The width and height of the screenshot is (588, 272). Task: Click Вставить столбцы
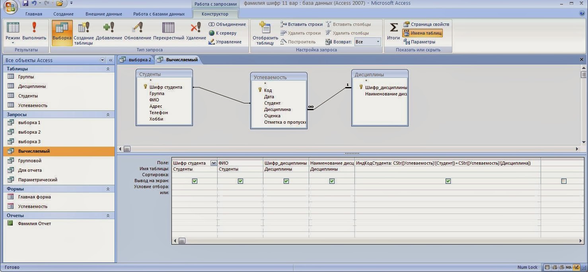[x=348, y=24]
